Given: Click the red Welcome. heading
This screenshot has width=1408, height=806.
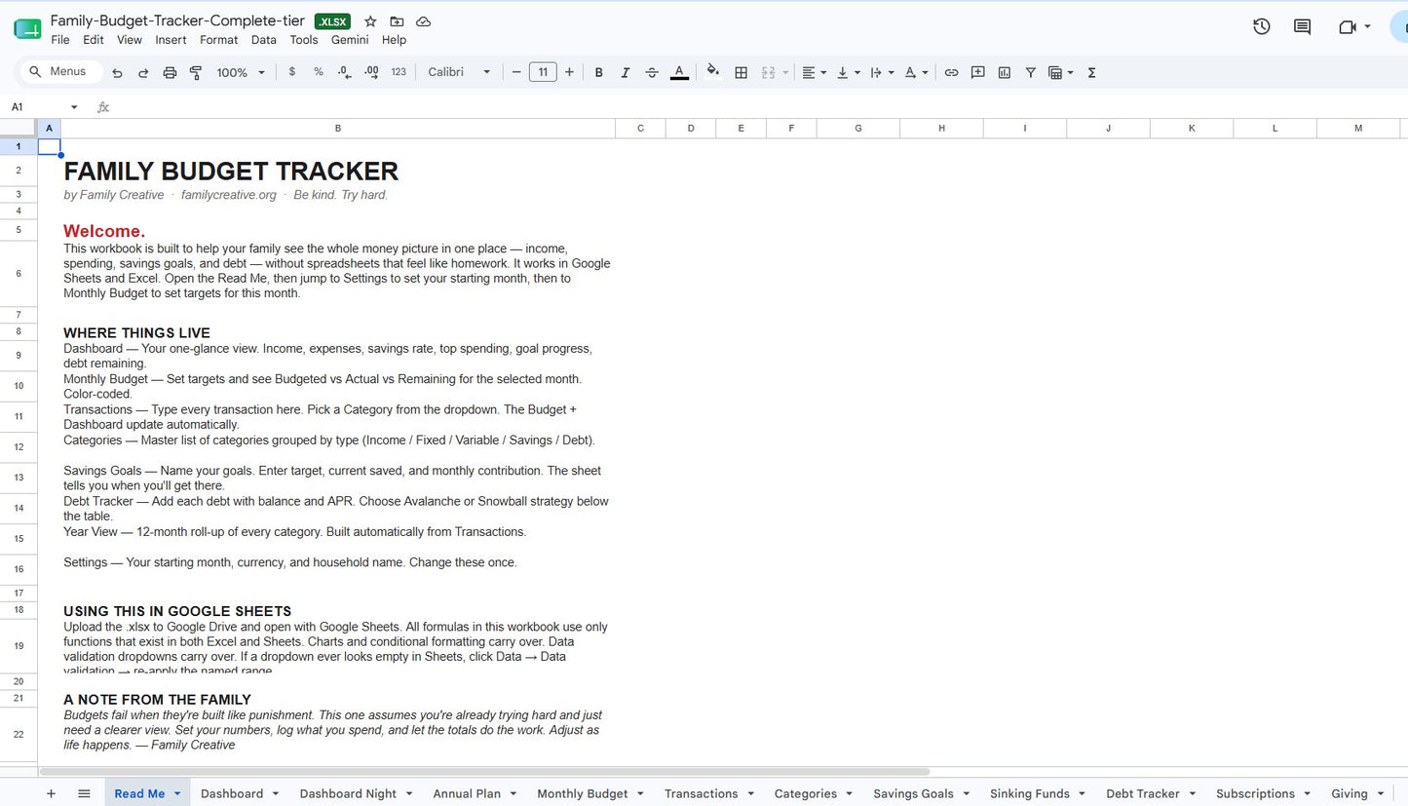Looking at the screenshot, I should click(x=104, y=231).
